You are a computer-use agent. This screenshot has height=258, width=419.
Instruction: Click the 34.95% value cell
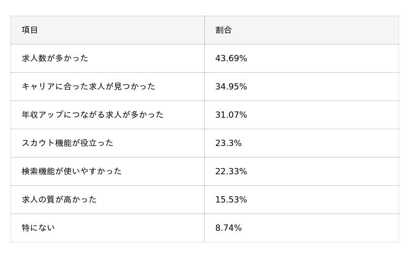231,87
